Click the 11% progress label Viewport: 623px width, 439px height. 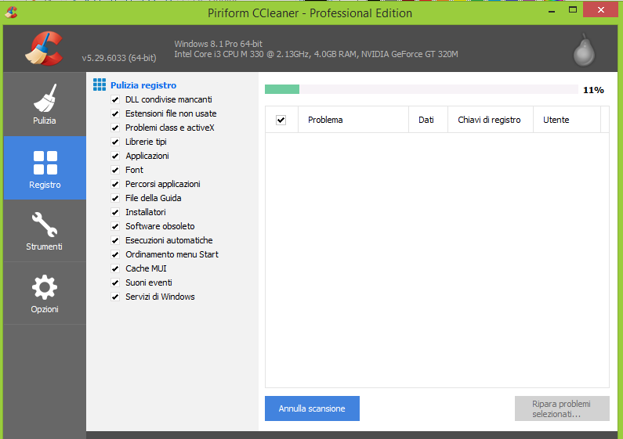593,90
